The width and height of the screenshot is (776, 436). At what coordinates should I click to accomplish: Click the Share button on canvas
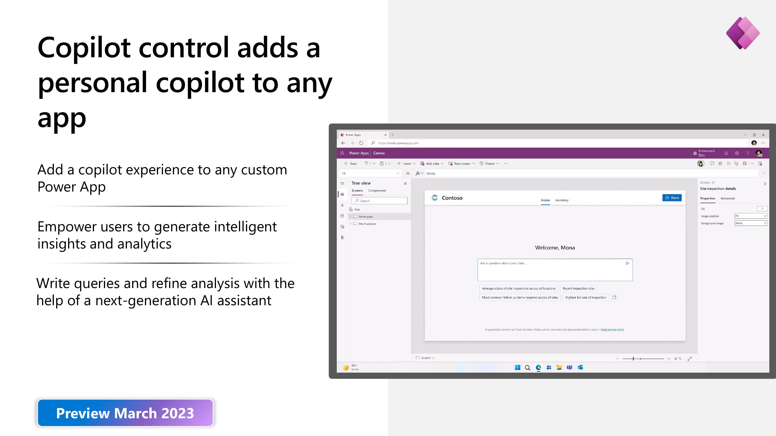672,197
